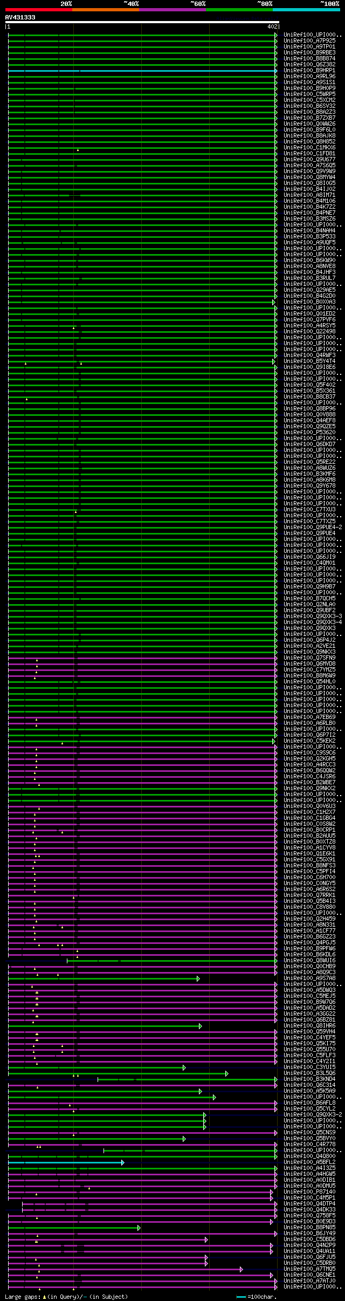The height and width of the screenshot is (1301, 345).
Task: Select hit label UniRef100_C1FD81
Action: [x=309, y=153]
